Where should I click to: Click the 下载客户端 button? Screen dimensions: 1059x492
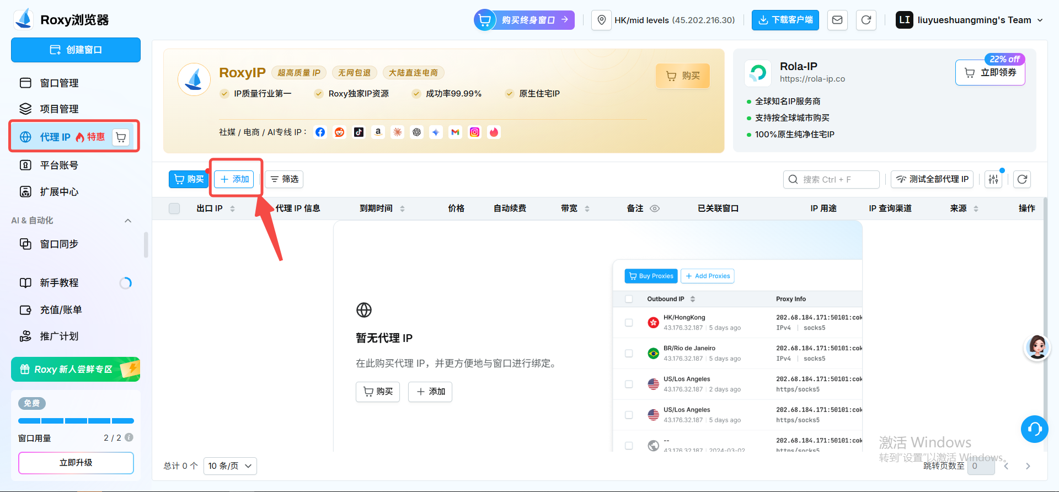coord(785,20)
